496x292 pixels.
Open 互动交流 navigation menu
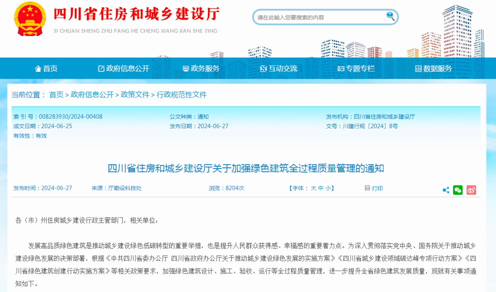279,69
